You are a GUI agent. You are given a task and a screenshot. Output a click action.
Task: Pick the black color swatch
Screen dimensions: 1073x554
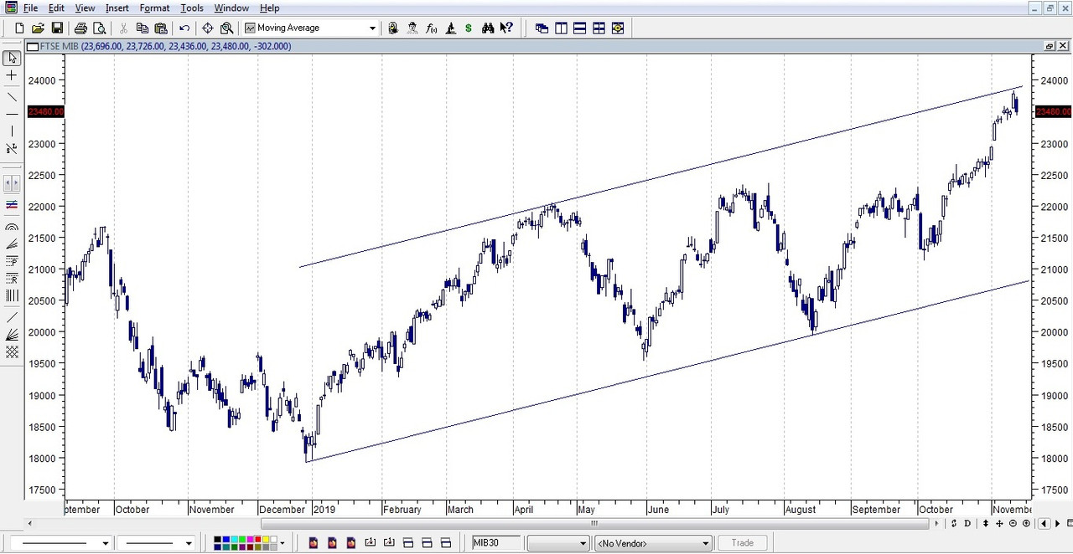click(x=217, y=540)
